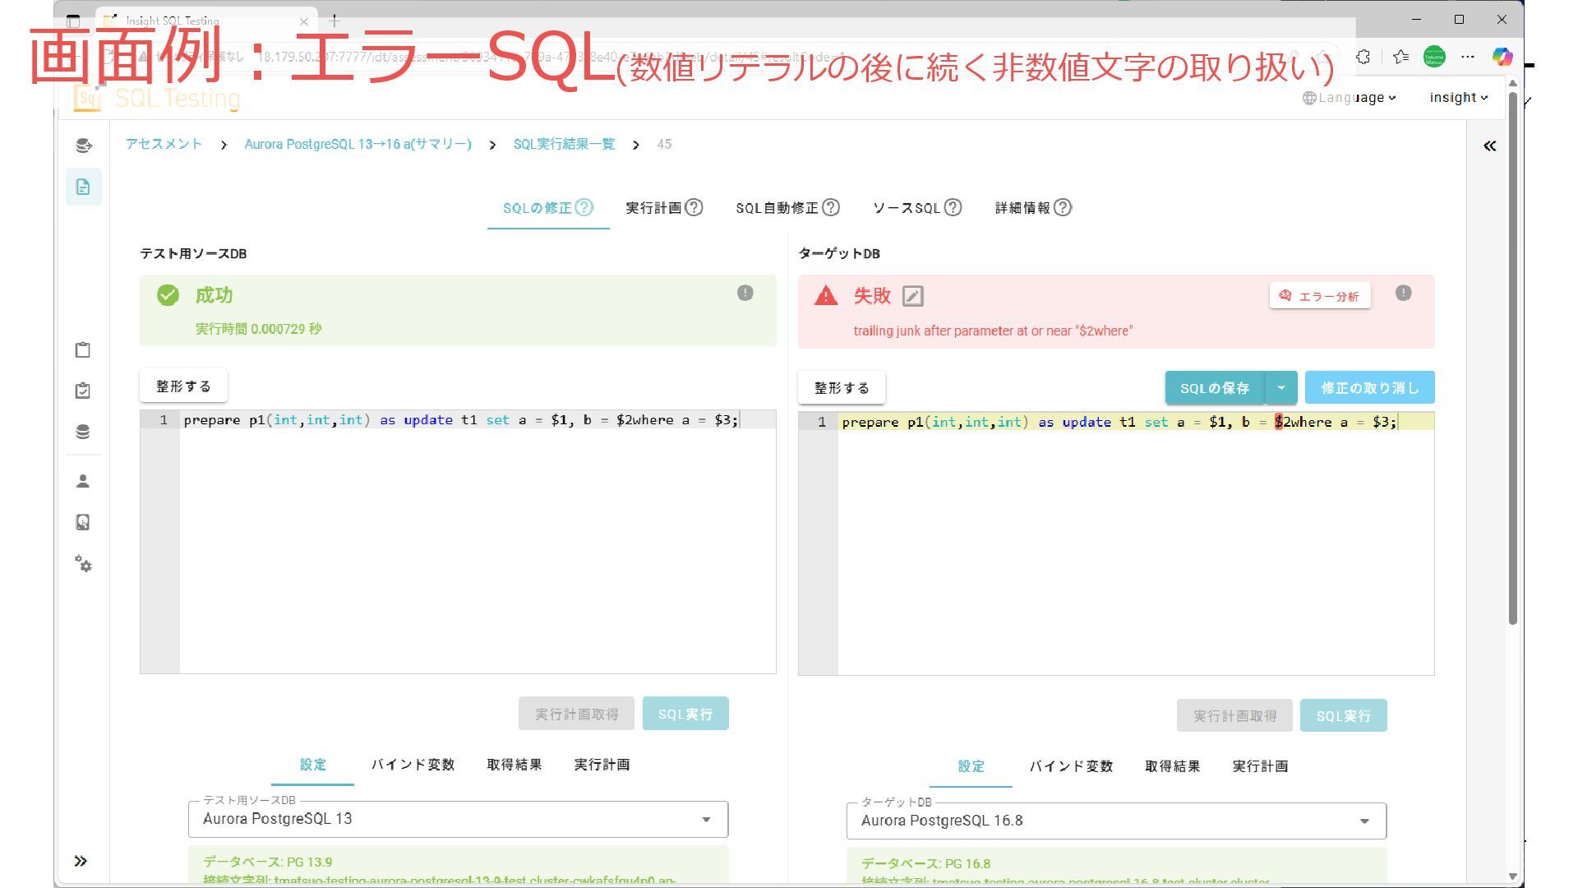The image size is (1578, 888).
Task: Click the 修正の取り消し button
Action: (1369, 387)
